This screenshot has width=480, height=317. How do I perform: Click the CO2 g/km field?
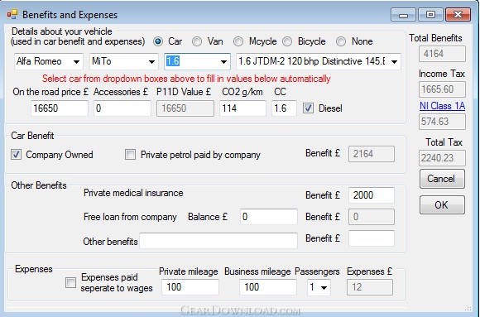(x=242, y=108)
